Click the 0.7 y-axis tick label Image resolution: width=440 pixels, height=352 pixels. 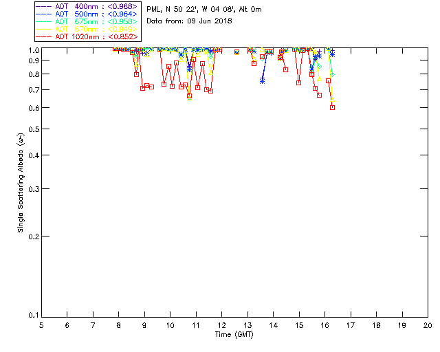coord(34,90)
